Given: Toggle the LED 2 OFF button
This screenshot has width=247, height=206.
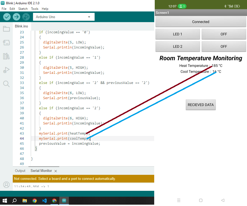Looking at the screenshot, I should tap(224, 46).
